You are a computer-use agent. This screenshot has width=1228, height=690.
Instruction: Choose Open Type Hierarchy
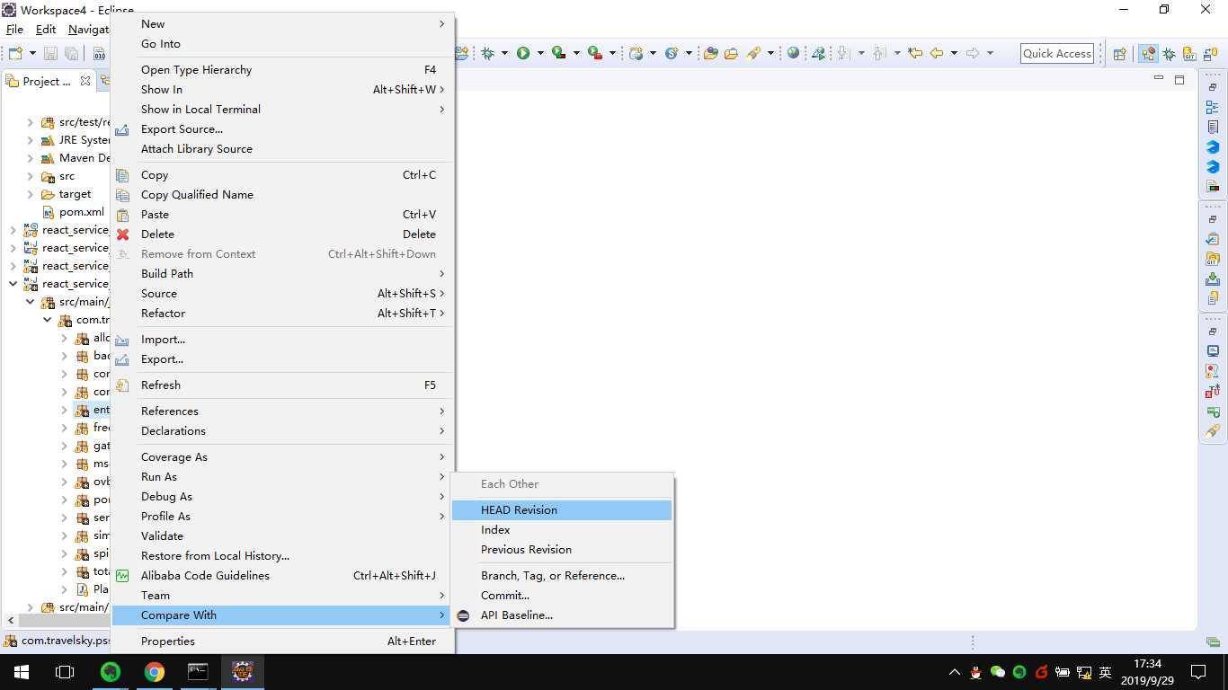click(x=283, y=70)
